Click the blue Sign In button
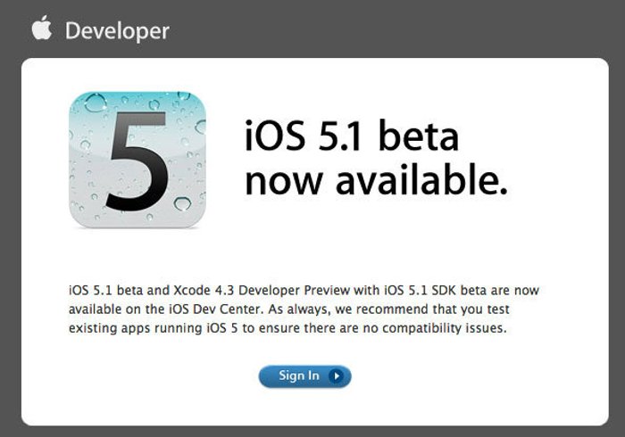 (305, 376)
